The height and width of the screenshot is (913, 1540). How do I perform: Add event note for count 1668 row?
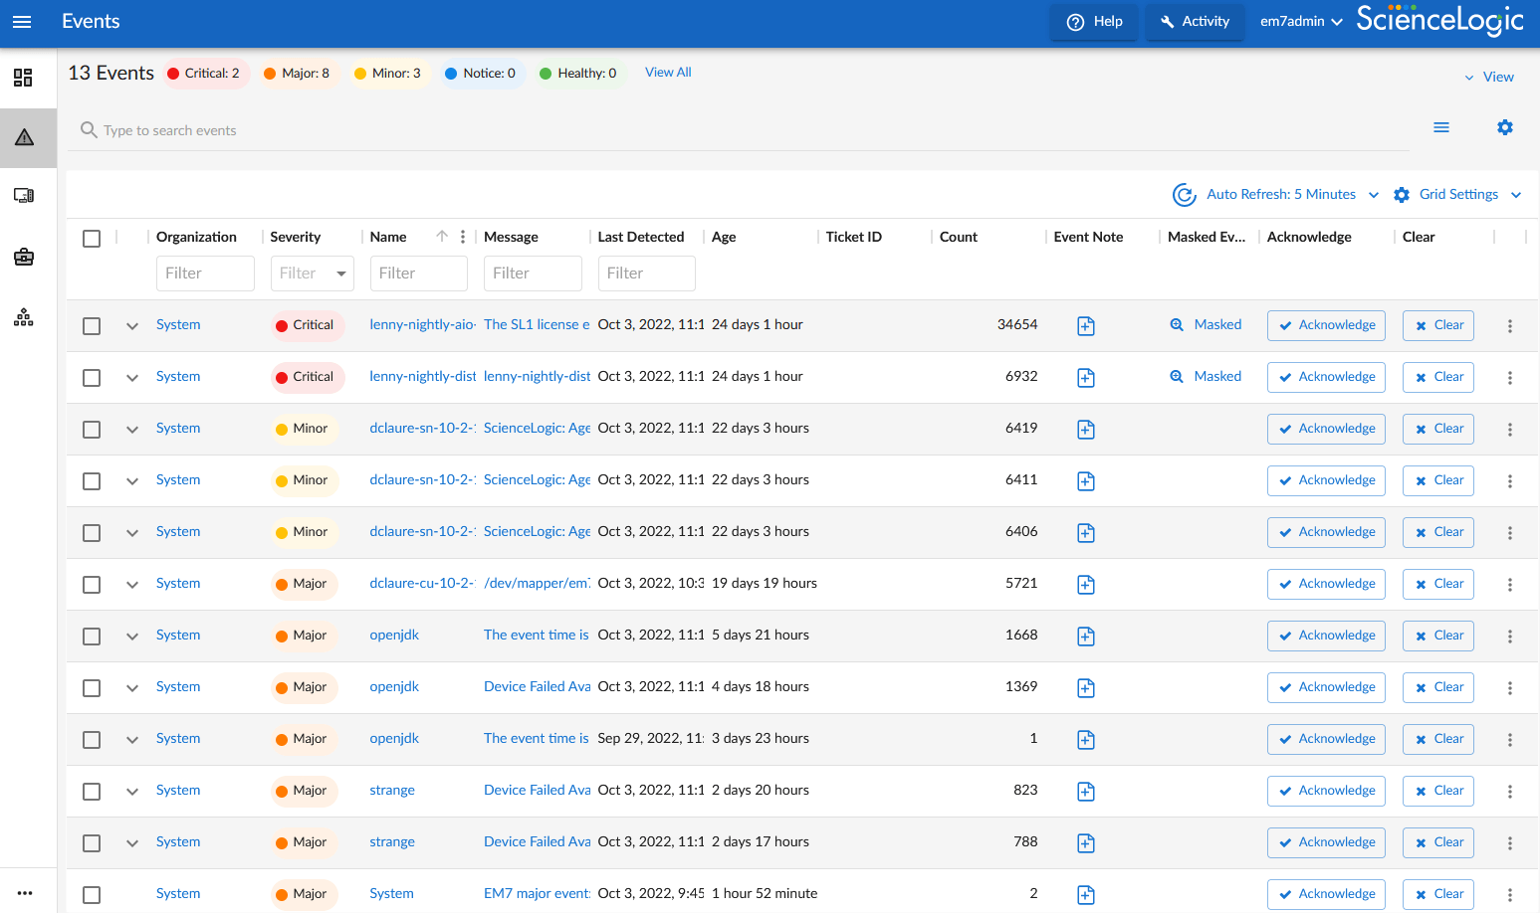[1086, 637]
